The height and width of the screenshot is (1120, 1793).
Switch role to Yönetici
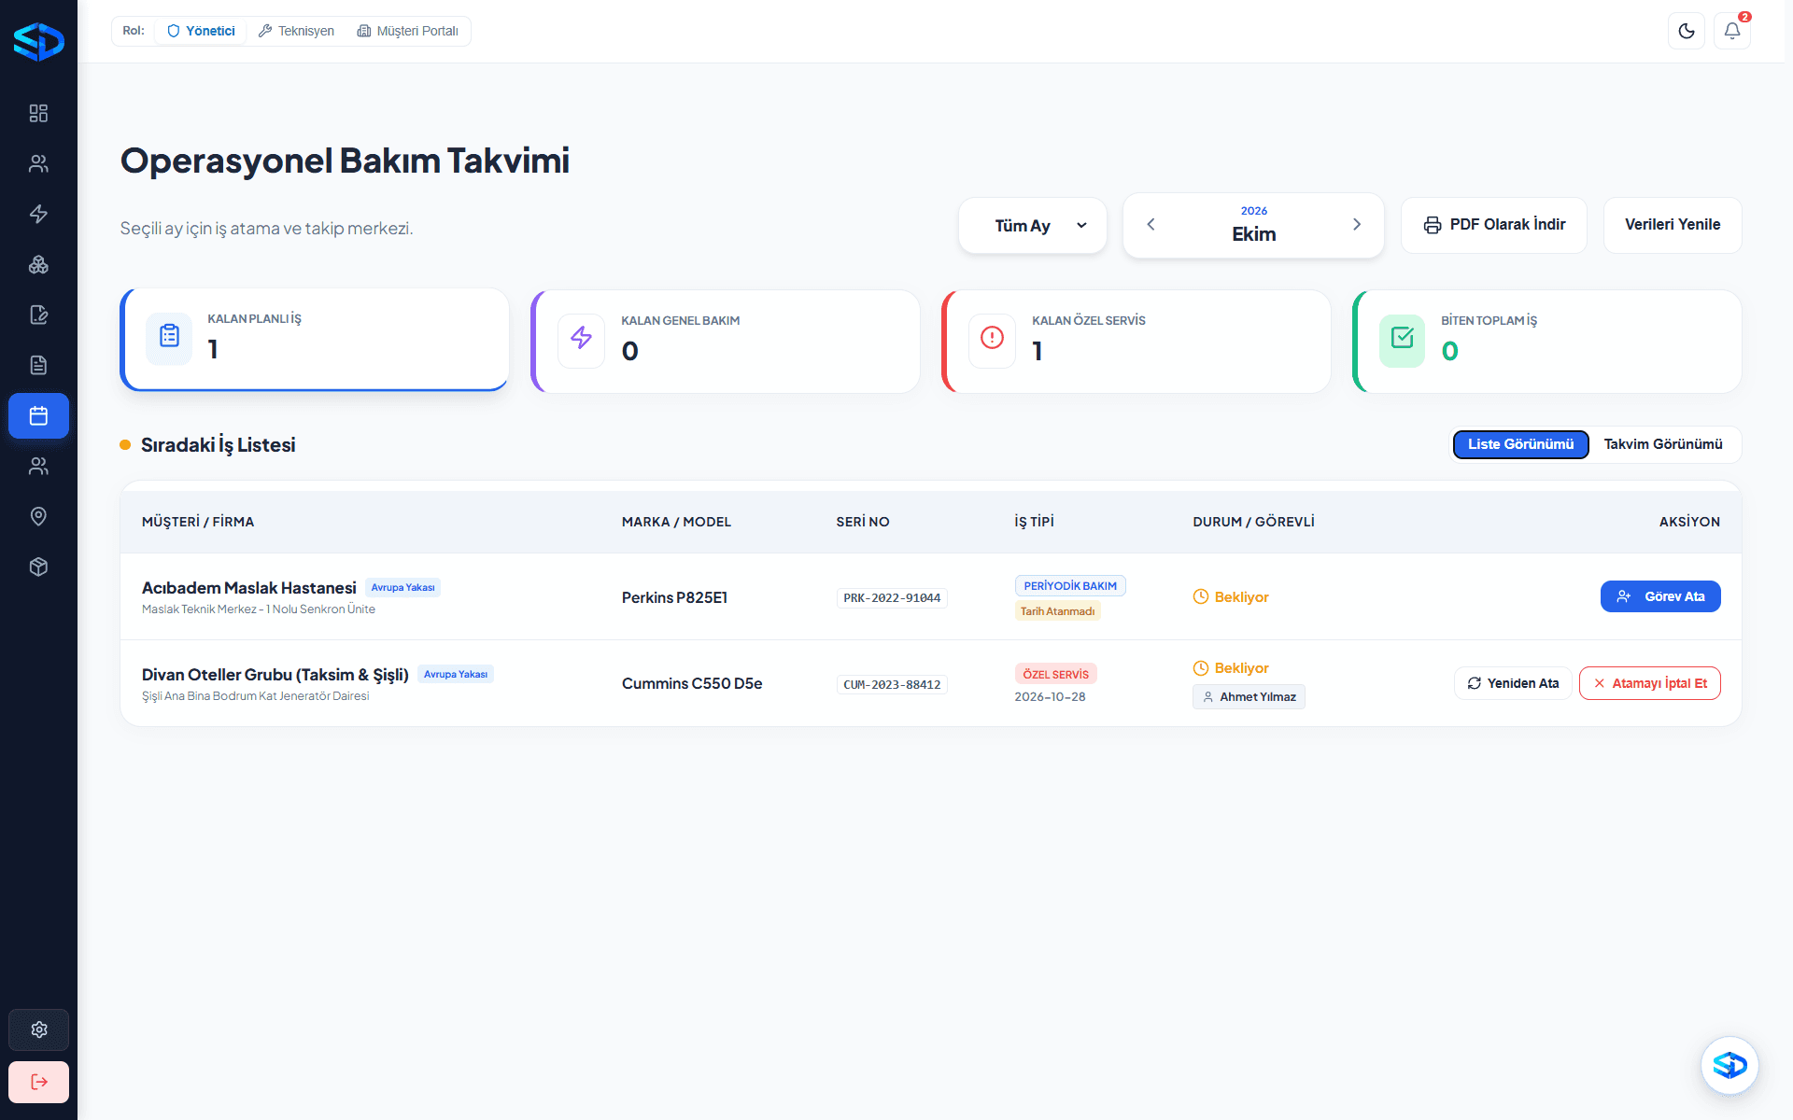201,31
